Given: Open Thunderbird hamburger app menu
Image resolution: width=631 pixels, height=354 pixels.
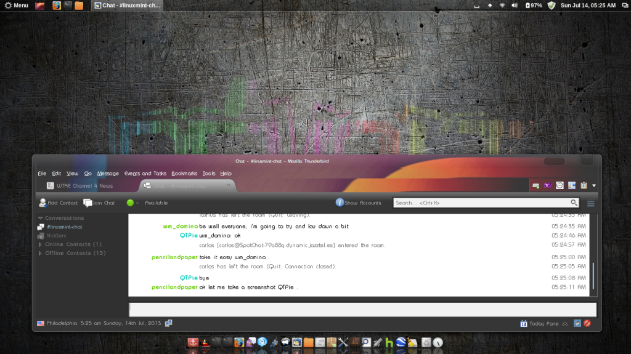Looking at the screenshot, I should coord(591,204).
